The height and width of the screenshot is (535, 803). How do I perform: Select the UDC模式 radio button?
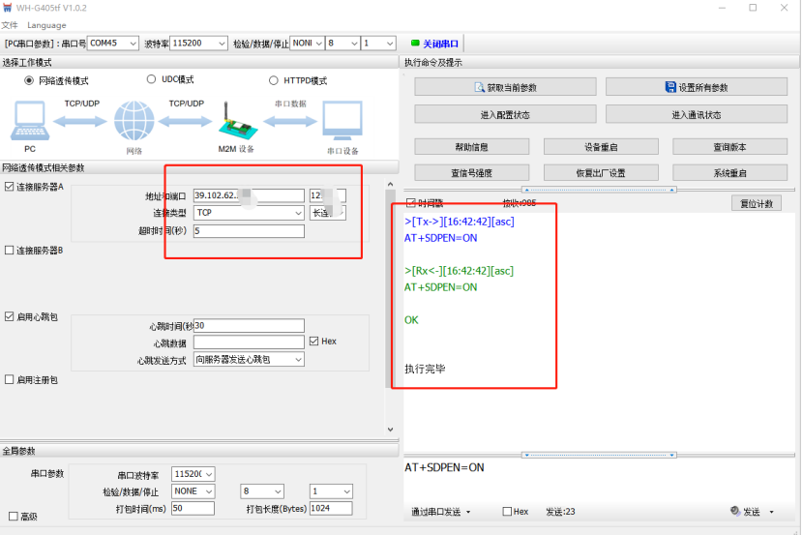pos(152,80)
